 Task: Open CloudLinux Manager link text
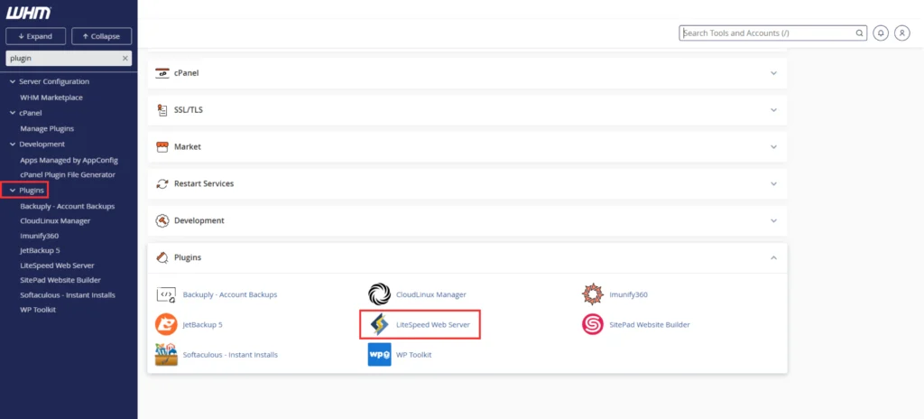431,294
